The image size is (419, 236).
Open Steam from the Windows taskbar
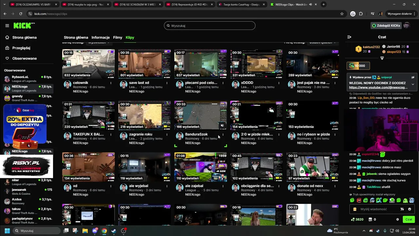pyautogui.click(x=114, y=231)
